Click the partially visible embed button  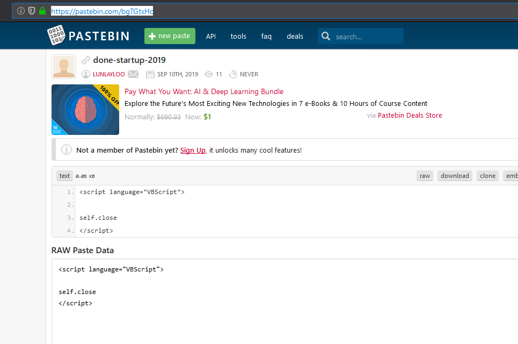(510, 176)
